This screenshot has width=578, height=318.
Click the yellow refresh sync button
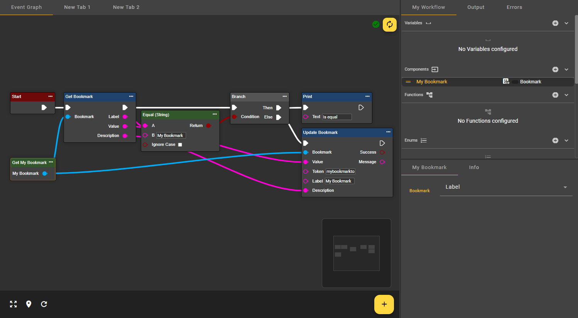[389, 25]
